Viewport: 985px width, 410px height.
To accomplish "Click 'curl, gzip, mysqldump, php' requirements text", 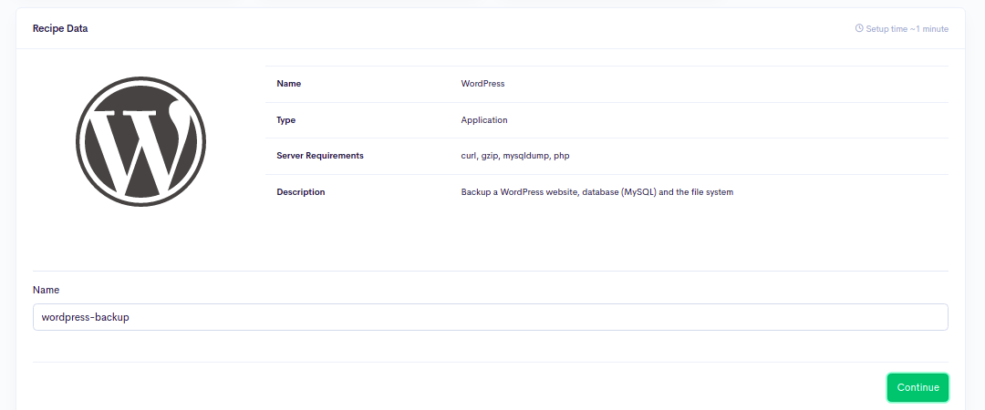I will click(x=515, y=156).
